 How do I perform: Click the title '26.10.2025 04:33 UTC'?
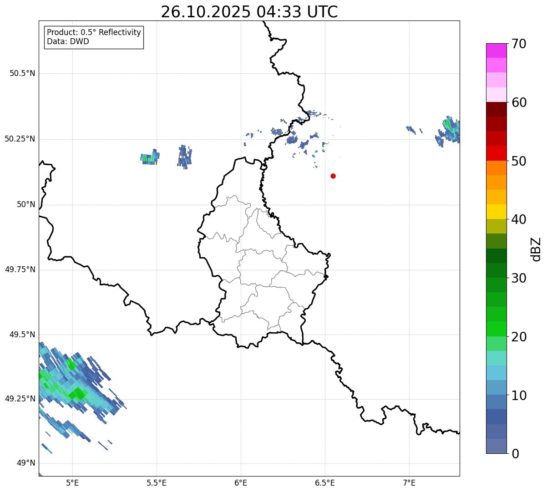click(249, 12)
